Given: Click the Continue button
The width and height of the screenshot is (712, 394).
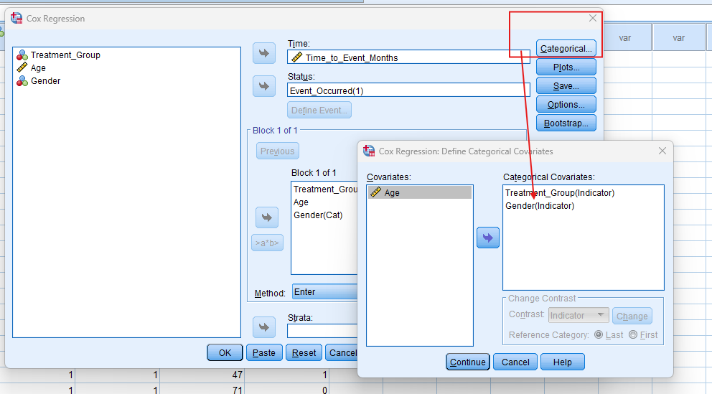Looking at the screenshot, I should pos(467,362).
